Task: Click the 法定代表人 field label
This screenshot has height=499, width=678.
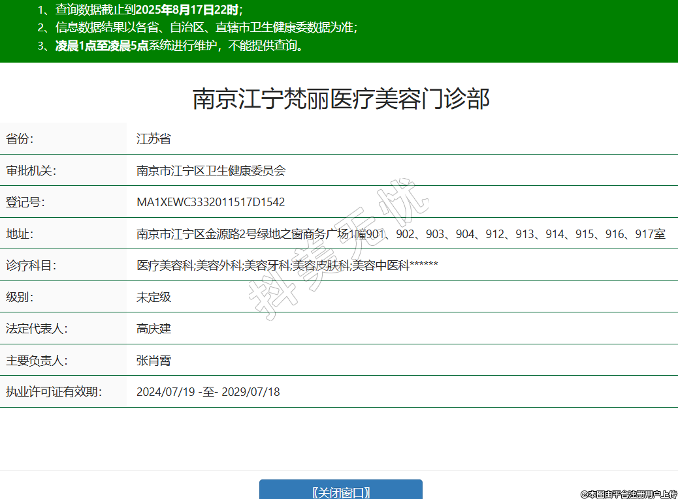Action: pos(37,329)
